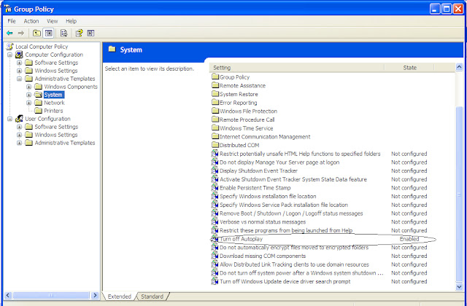The image size is (467, 306).
Task: Click the Up one level folder icon
Action: (x=36, y=33)
